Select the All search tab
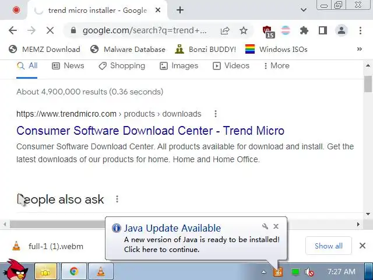Screen dimensions: 373x280 (x=27, y=66)
